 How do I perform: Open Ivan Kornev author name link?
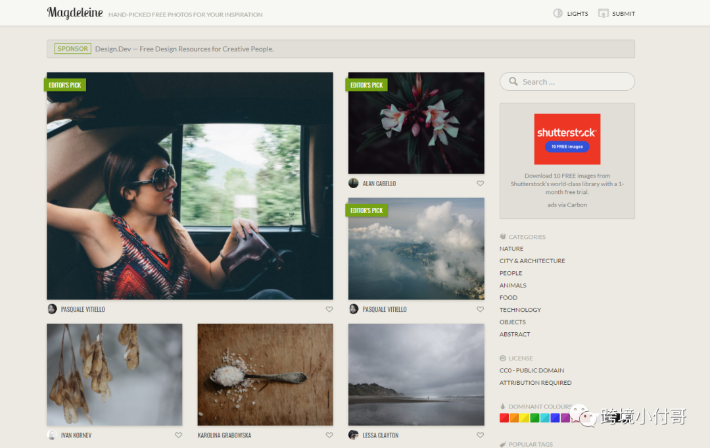(76, 436)
